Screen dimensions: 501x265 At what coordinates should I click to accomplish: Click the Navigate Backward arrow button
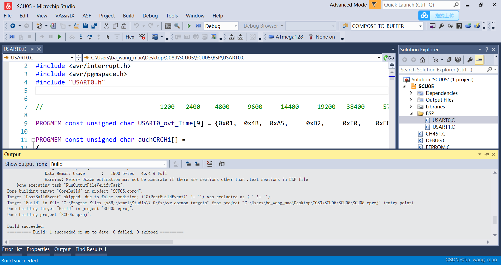[x=13, y=26]
